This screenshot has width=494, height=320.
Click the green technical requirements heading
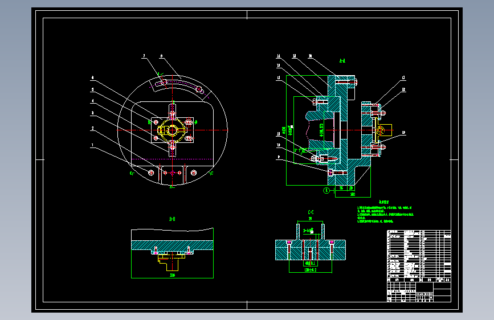383,202
